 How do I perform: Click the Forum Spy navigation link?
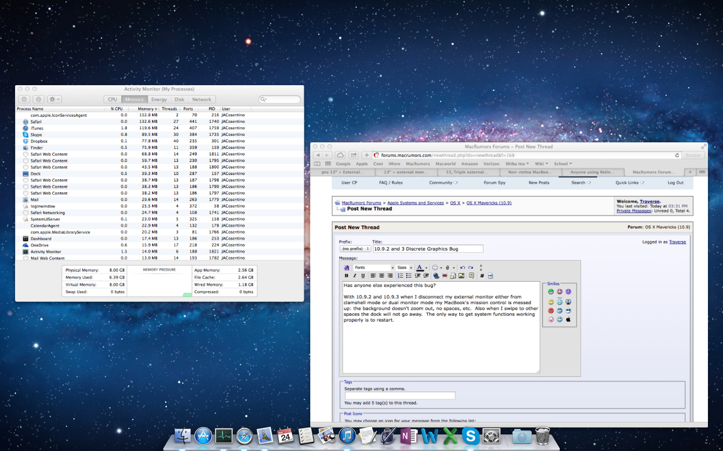pos(495,183)
